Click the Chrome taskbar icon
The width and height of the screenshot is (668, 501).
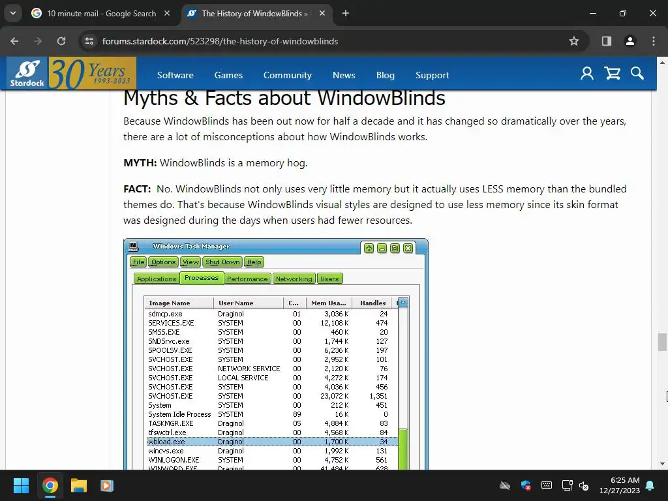pyautogui.click(x=50, y=485)
